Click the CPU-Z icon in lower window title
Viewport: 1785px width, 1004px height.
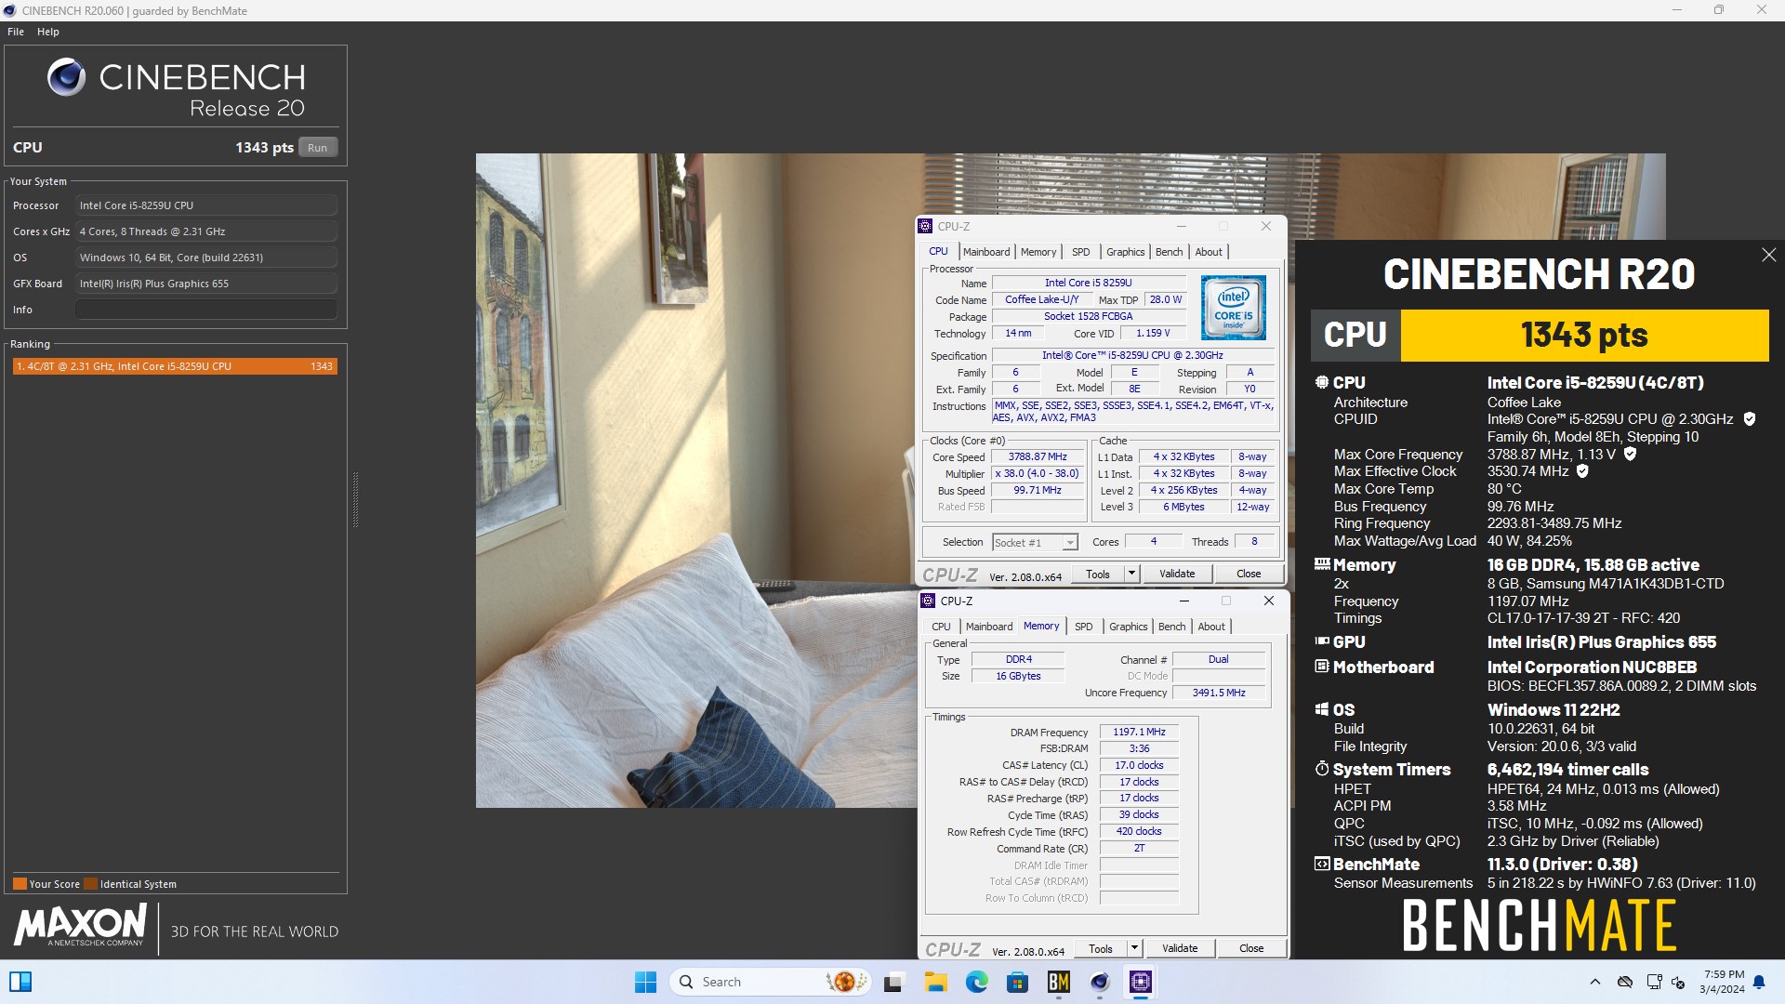coord(928,601)
